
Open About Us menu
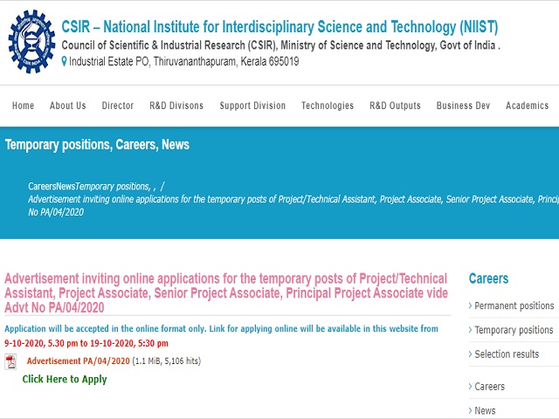click(x=68, y=106)
